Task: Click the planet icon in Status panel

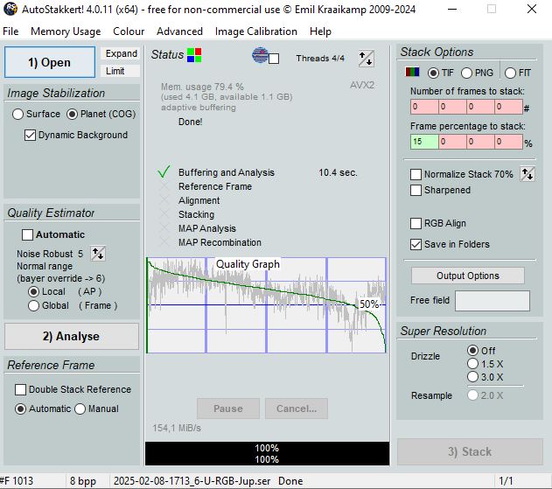Action: [260, 55]
